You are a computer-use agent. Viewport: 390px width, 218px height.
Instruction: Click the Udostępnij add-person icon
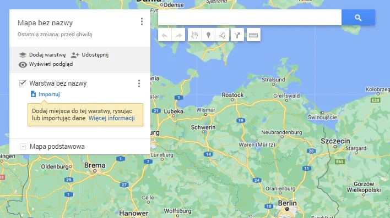75,55
